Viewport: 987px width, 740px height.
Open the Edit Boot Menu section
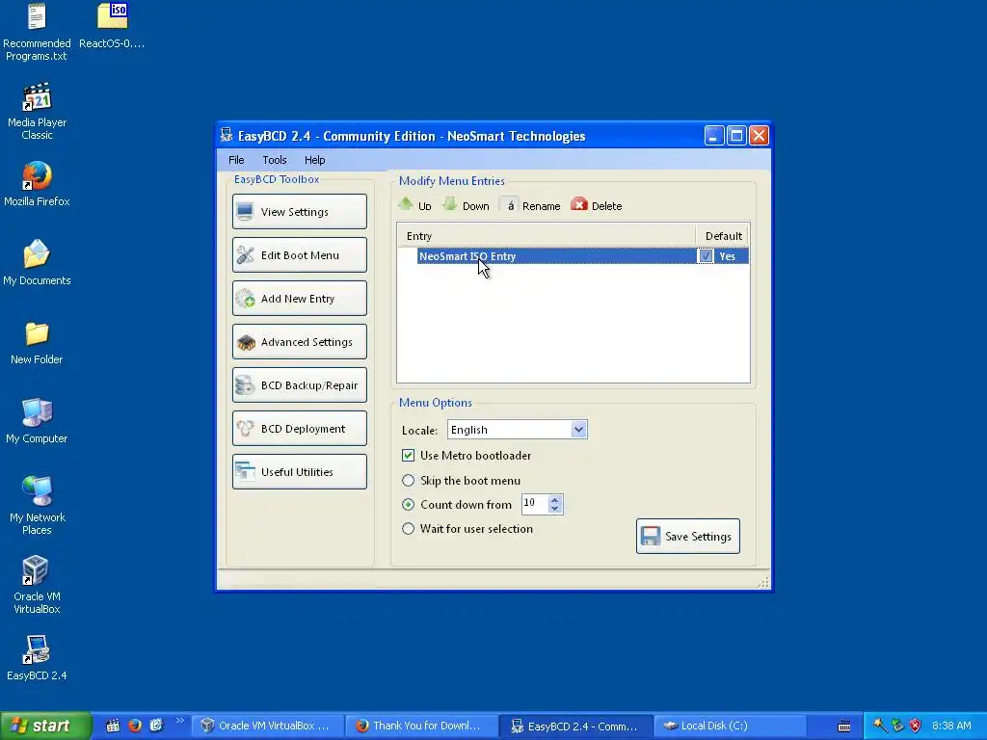pos(300,254)
